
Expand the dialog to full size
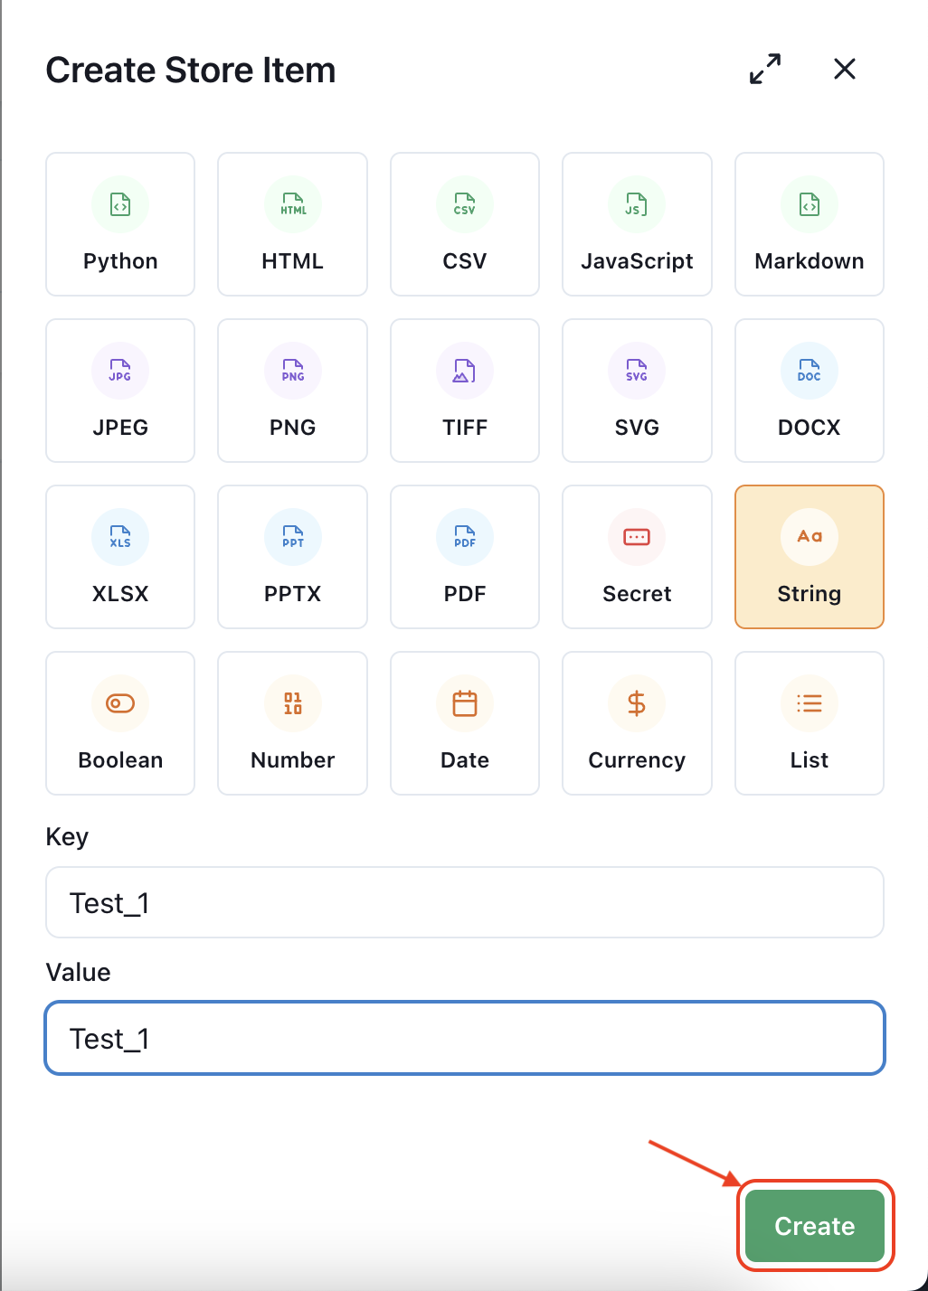pos(765,69)
